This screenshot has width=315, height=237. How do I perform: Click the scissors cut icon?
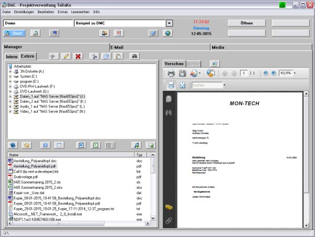point(94,56)
